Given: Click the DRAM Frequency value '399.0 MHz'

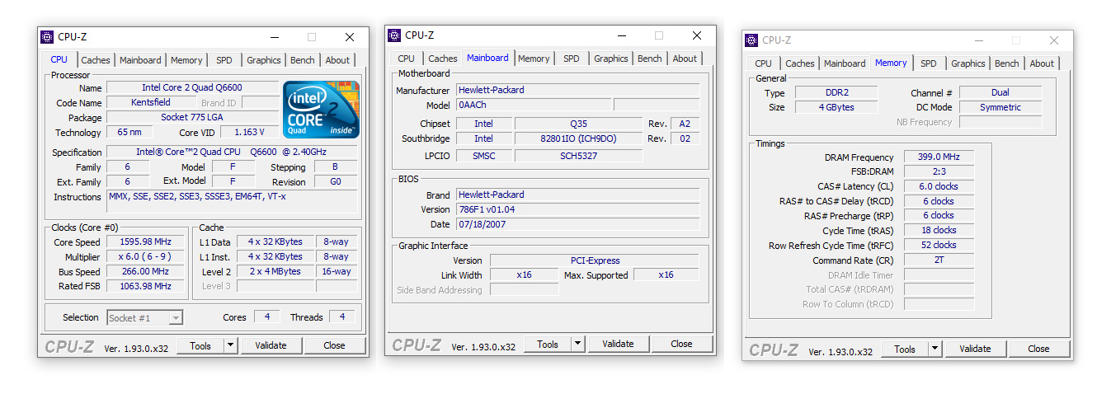Looking at the screenshot, I should point(939,157).
